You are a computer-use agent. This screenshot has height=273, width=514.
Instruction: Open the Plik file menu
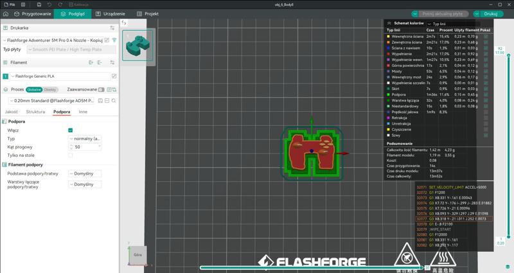point(10,4)
